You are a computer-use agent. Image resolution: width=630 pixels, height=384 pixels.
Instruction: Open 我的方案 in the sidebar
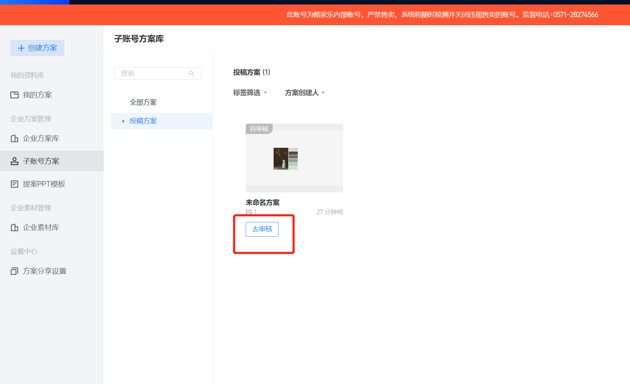(37, 95)
